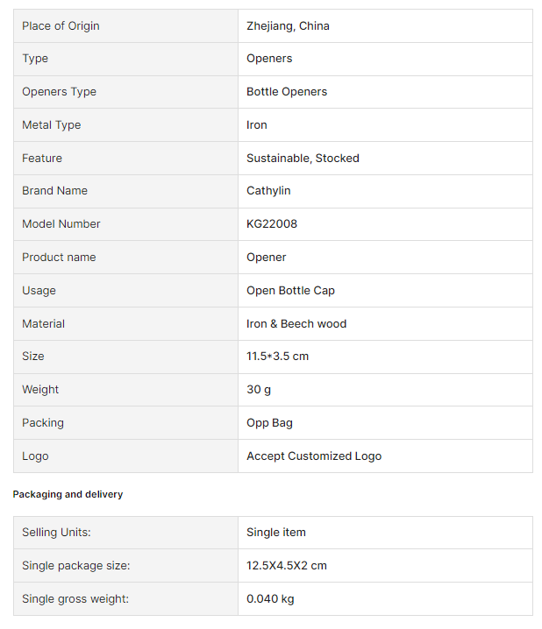
Task: Click the 'Packaging and delivery' heading
Action: pyautogui.click(x=68, y=495)
